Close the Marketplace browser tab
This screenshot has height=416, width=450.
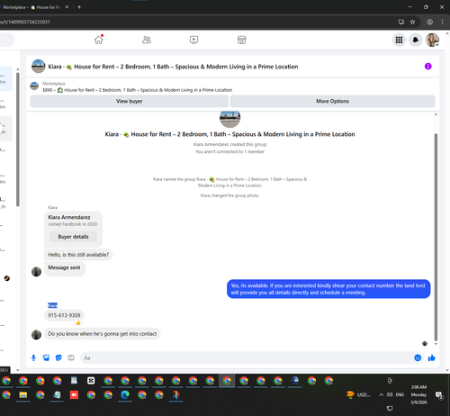coord(67,7)
